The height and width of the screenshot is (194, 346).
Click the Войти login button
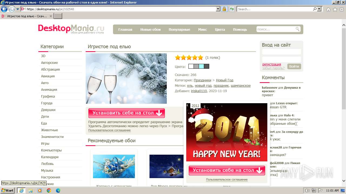294,66
